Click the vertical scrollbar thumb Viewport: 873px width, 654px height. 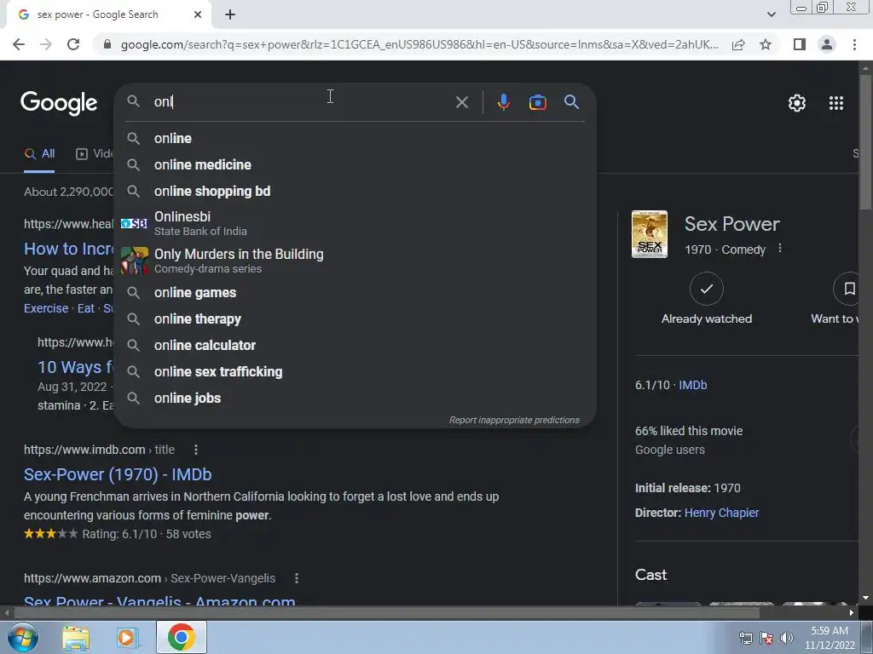tap(865, 141)
